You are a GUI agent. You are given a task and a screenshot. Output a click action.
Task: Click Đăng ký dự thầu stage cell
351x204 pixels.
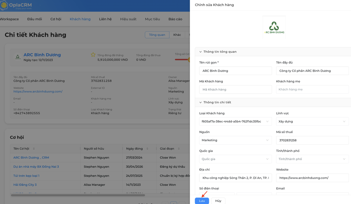(172, 166)
